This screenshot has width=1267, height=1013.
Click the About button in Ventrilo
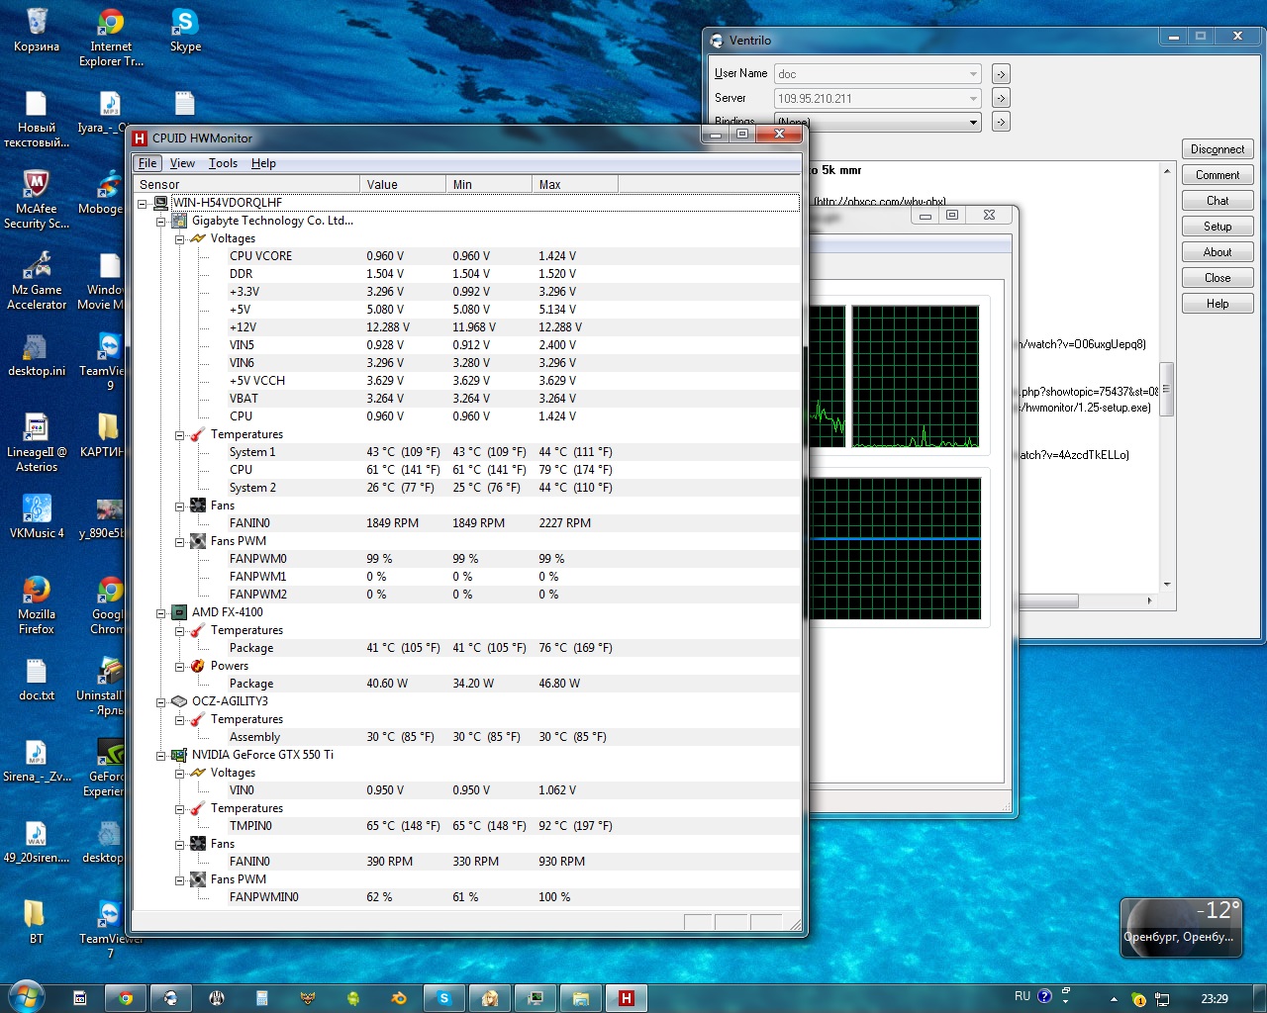(1218, 252)
